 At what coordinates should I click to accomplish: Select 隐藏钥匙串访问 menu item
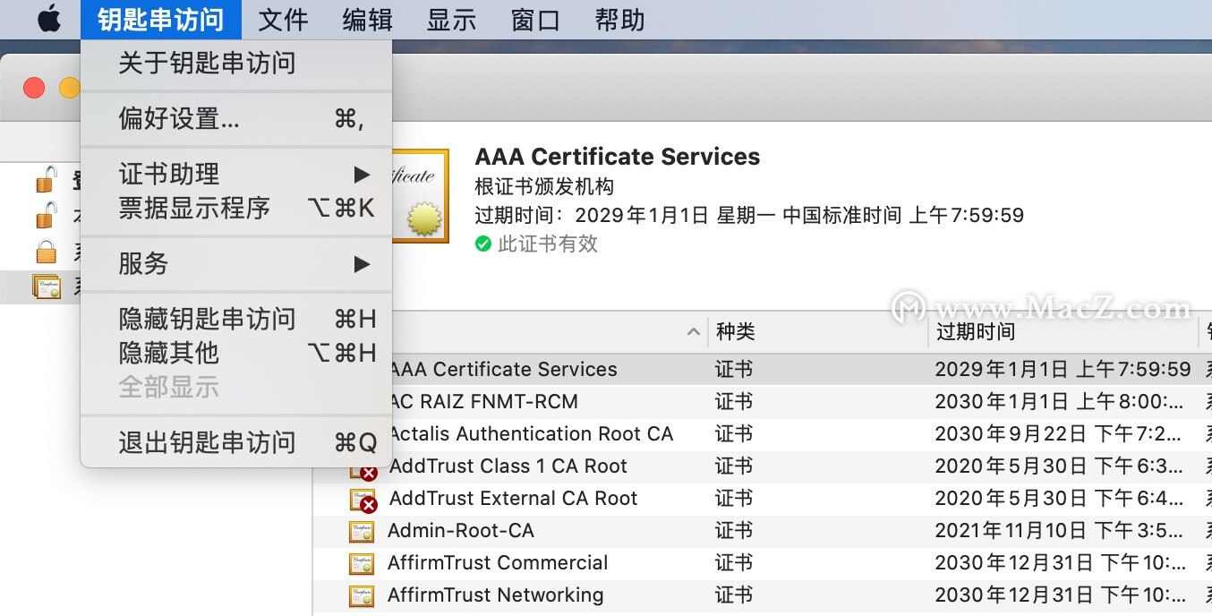(x=236, y=319)
